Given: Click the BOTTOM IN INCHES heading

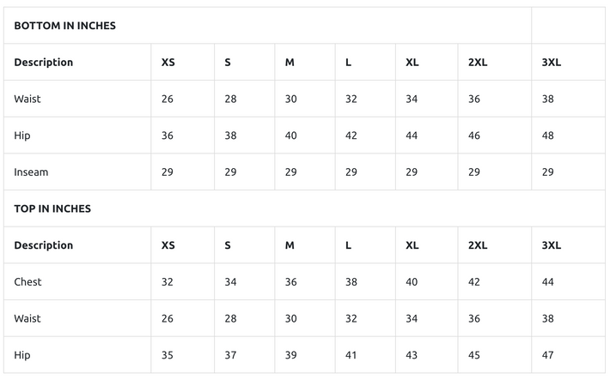Looking at the screenshot, I should coord(64,26).
